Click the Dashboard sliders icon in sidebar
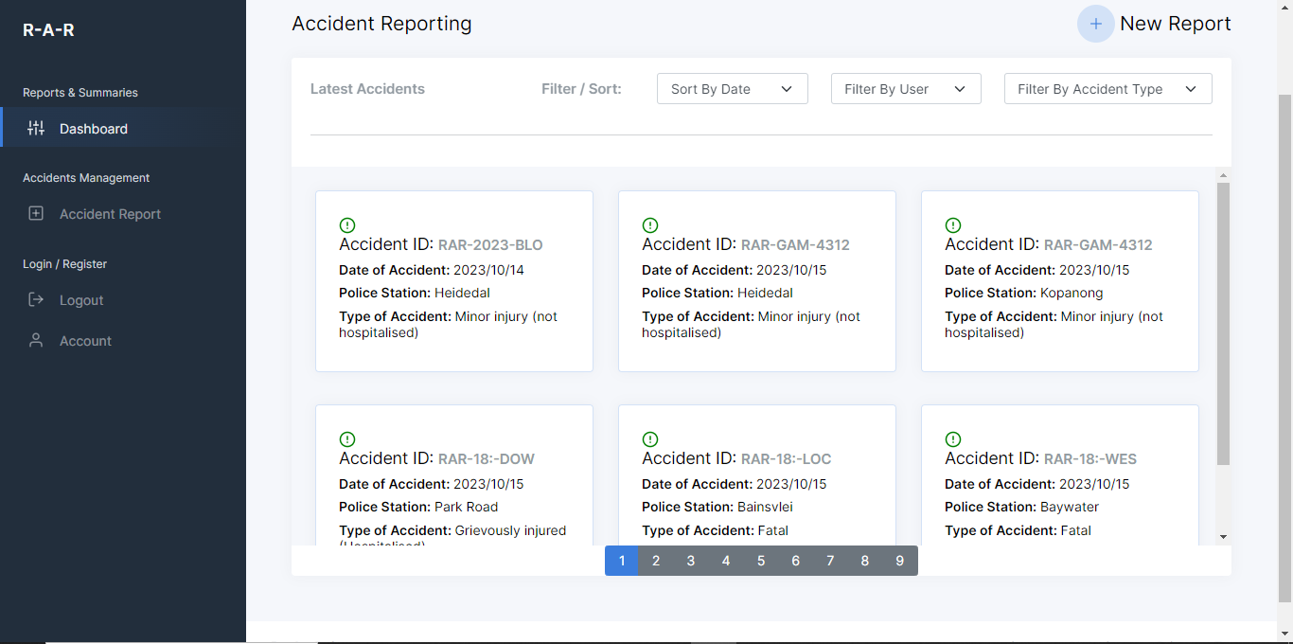 point(36,129)
